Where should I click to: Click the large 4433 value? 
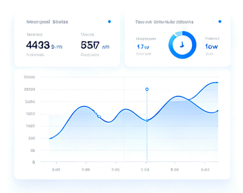38,45
